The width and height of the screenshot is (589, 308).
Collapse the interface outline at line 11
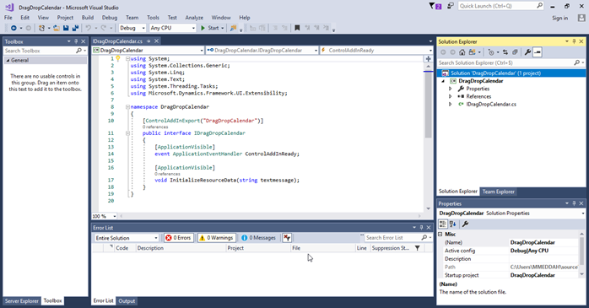coord(127,133)
